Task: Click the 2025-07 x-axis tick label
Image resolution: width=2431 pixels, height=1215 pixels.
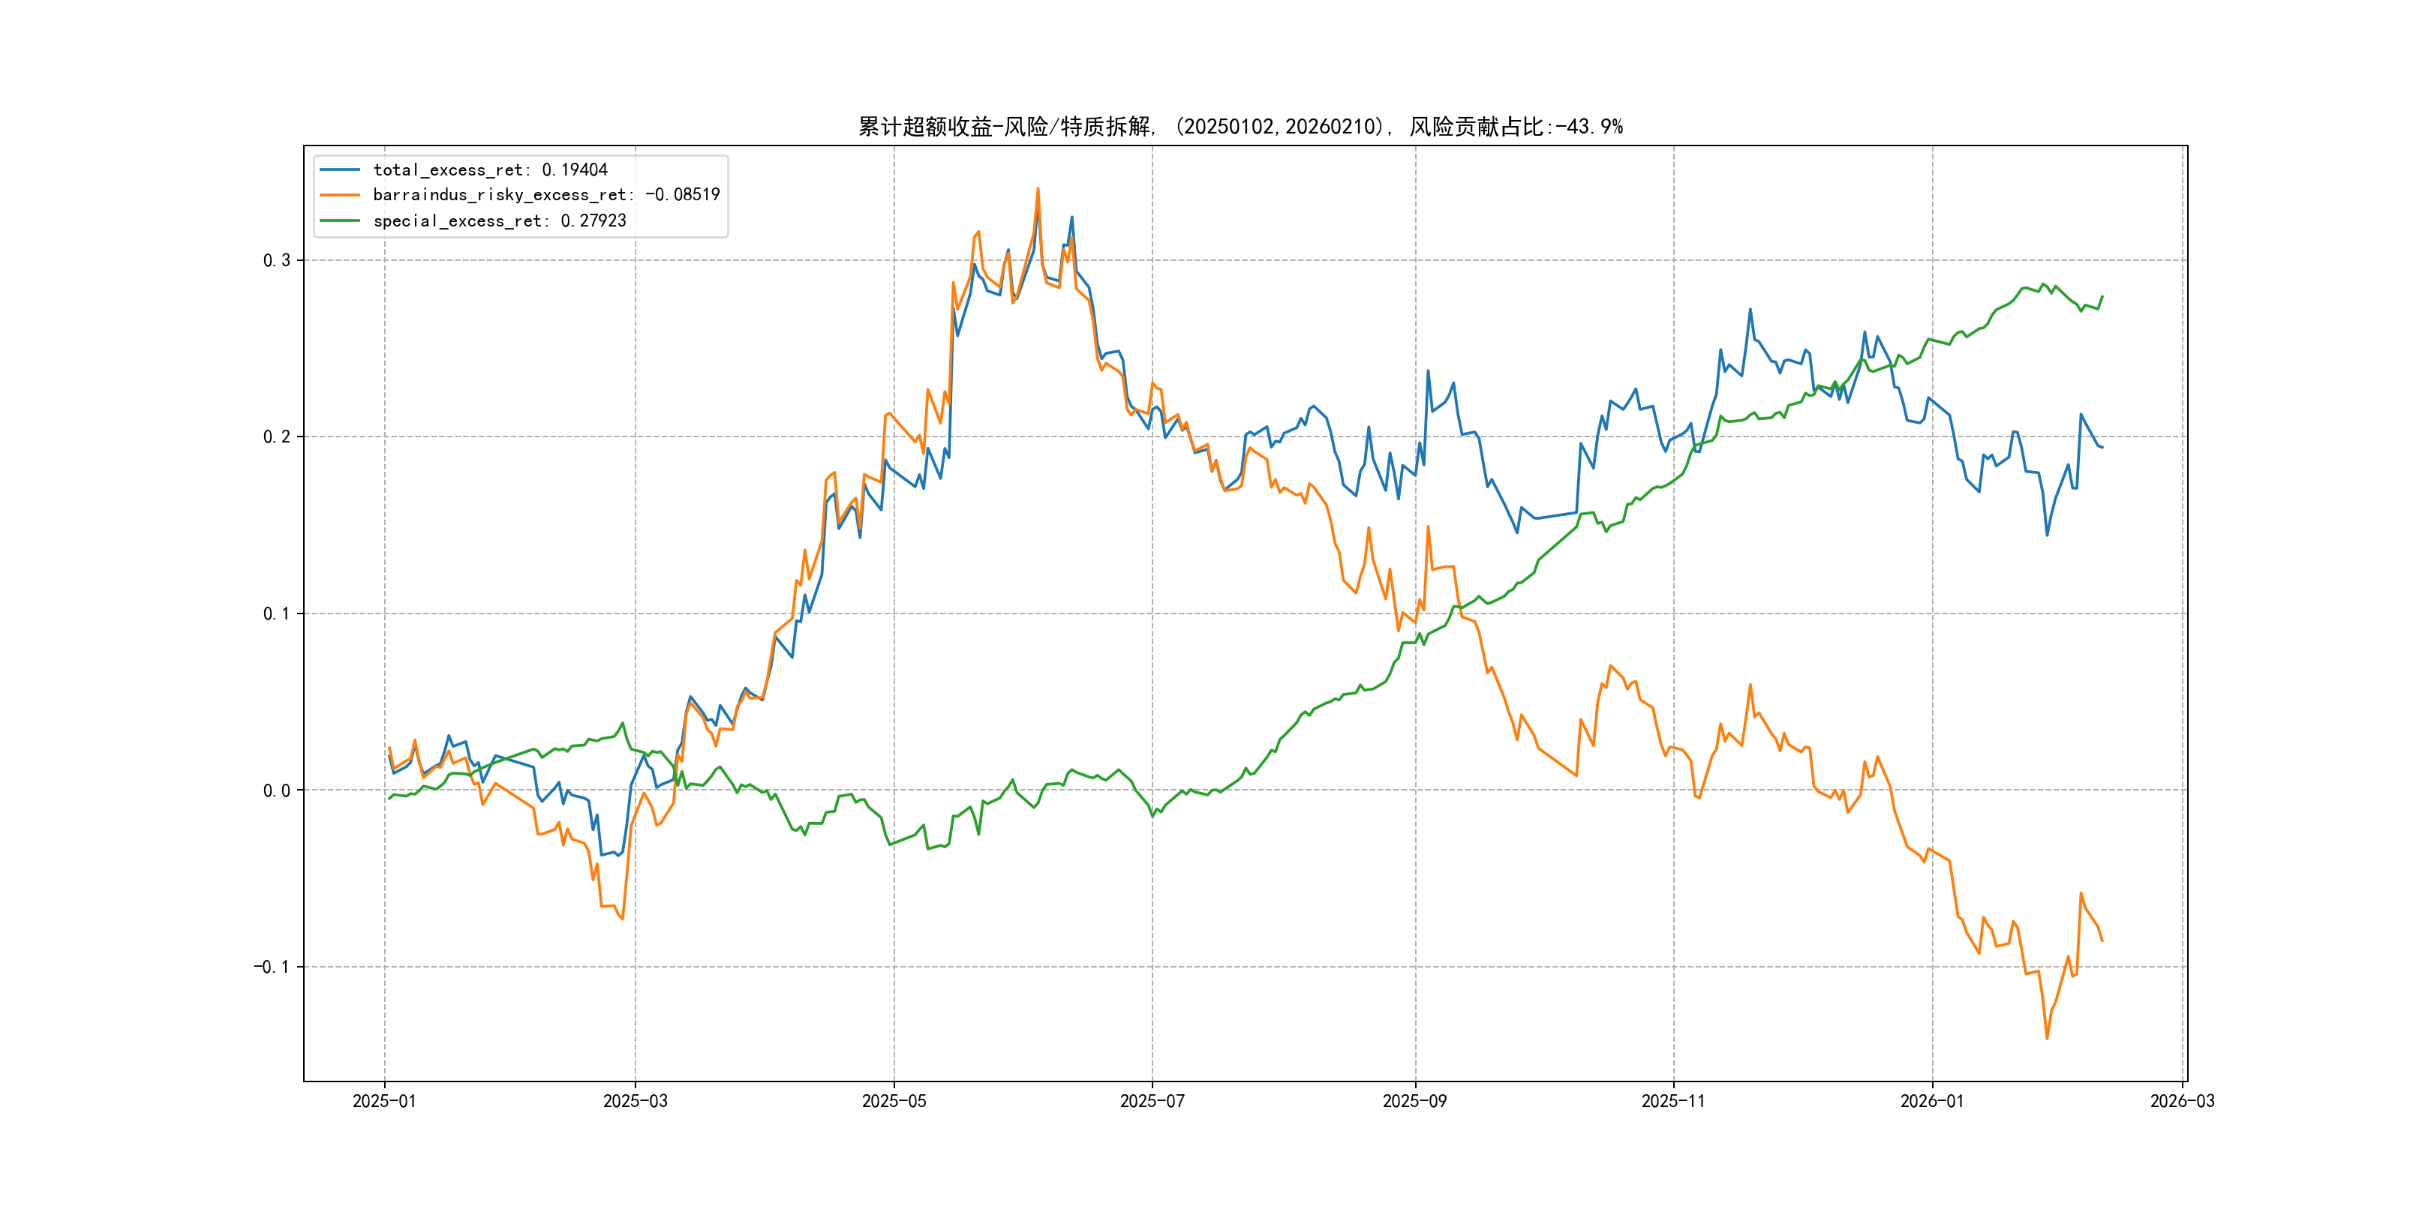Action: click(1151, 1101)
